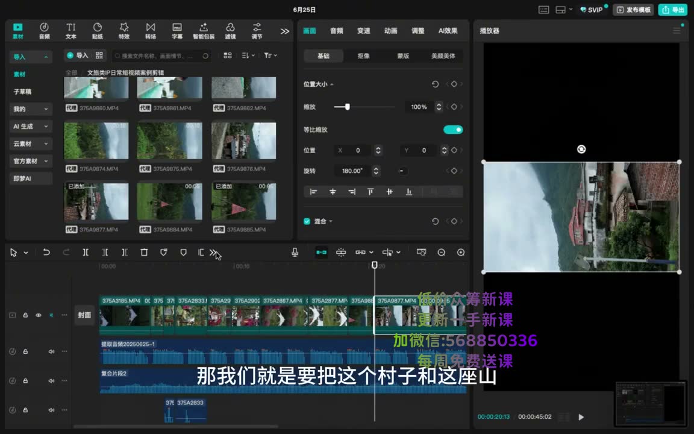Click the split clip icon
The width and height of the screenshot is (694, 434).
pos(86,252)
